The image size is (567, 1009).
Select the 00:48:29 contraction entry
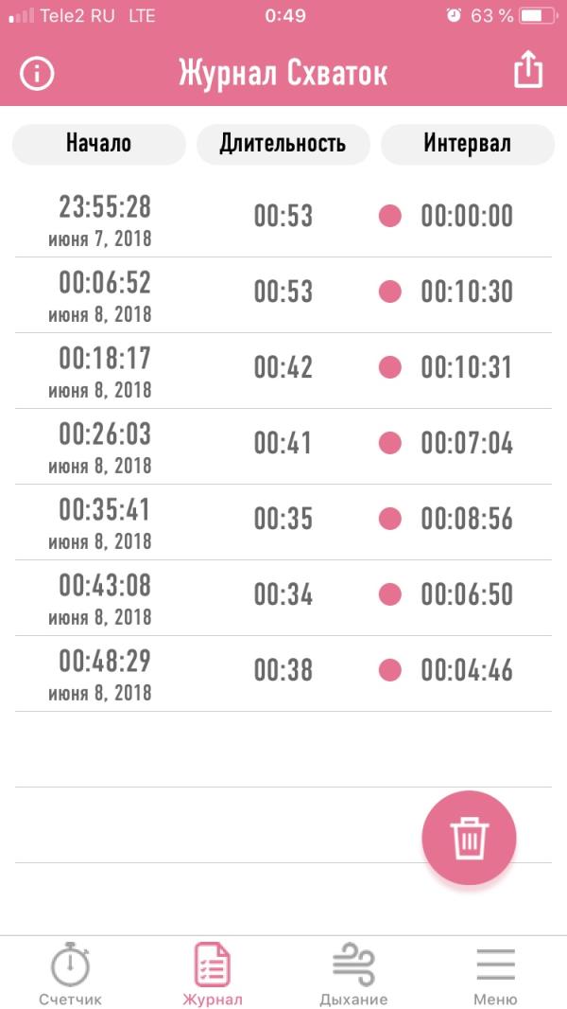pyautogui.click(x=283, y=674)
